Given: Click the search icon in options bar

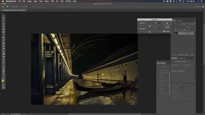Looking at the screenshot, I should 195,7.
